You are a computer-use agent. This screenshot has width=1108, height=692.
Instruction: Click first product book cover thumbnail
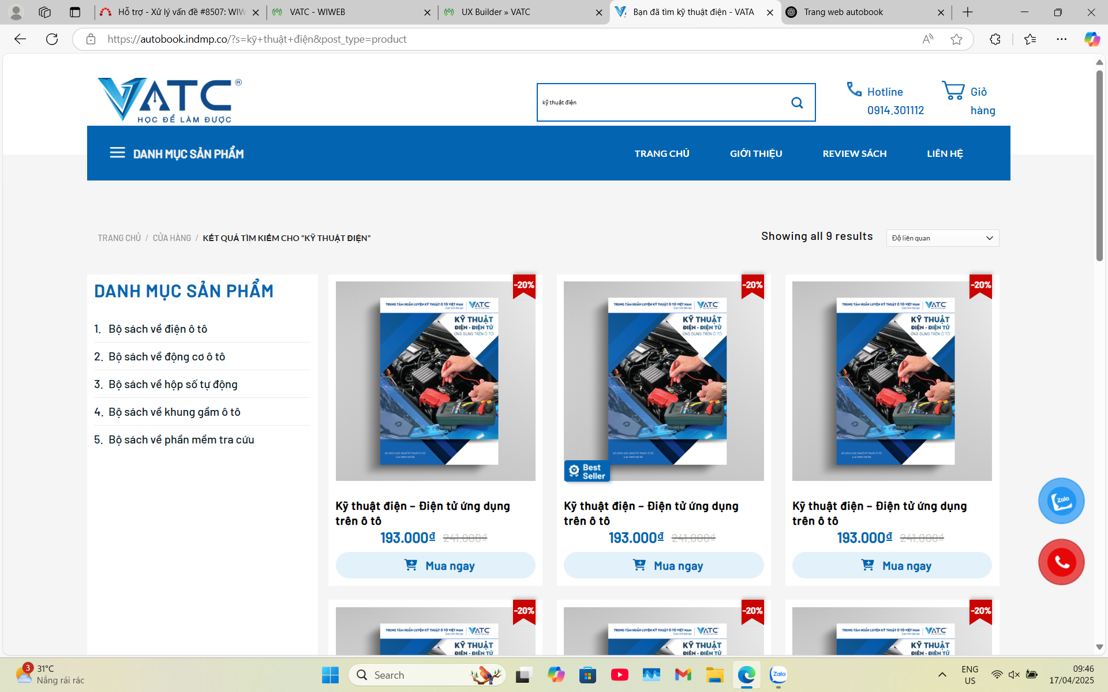[x=436, y=381]
